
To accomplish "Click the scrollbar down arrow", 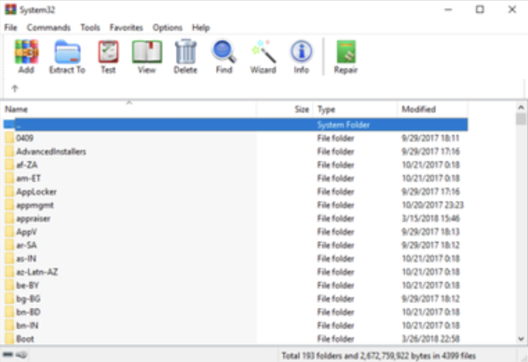I will click(521, 339).
